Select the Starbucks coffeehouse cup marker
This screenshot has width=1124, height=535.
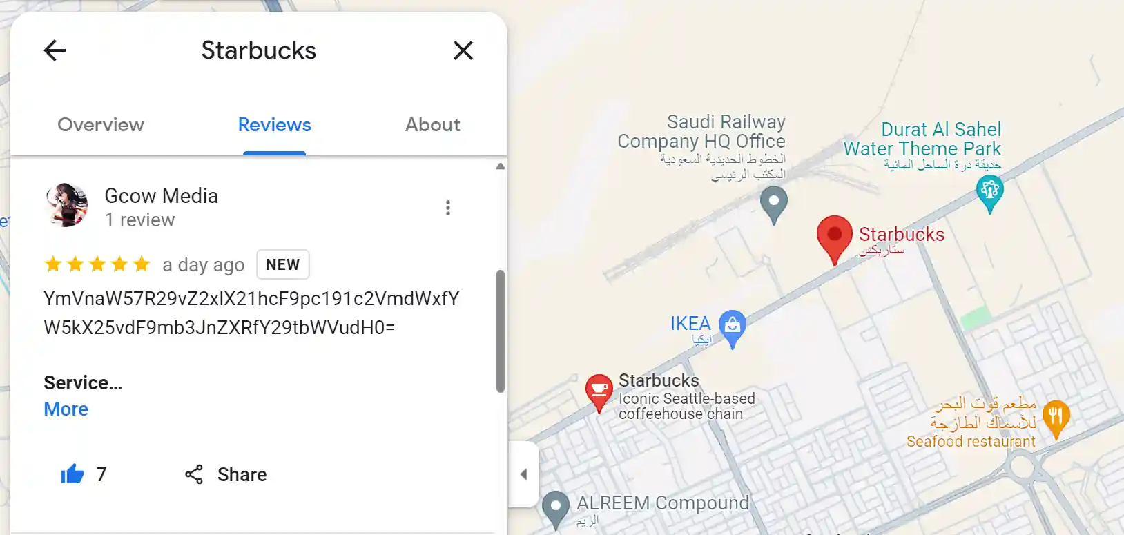coord(599,391)
